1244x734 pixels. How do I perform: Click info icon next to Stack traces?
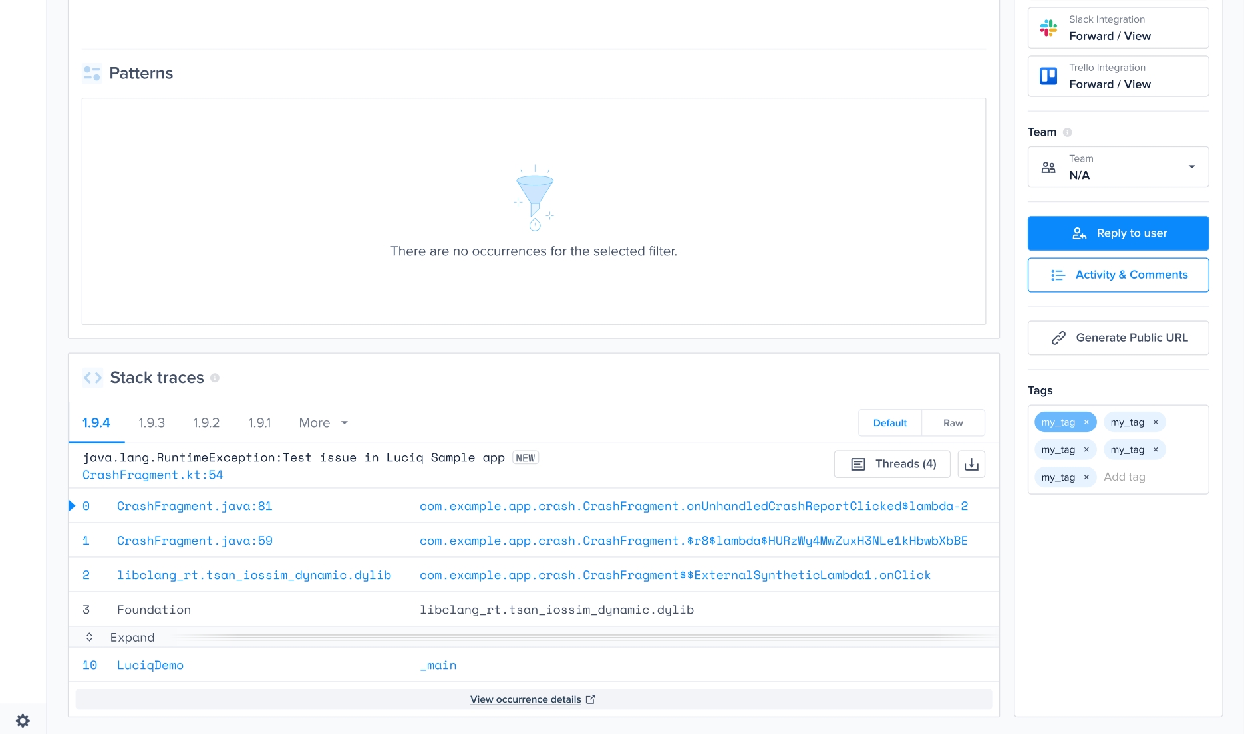point(215,378)
